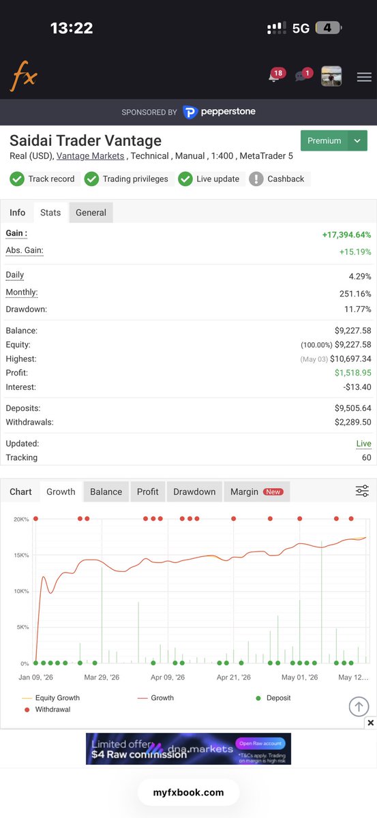Viewport: 377px width, 818px height.
Task: Tap the 13:22 status bar clock
Action: pos(72,28)
